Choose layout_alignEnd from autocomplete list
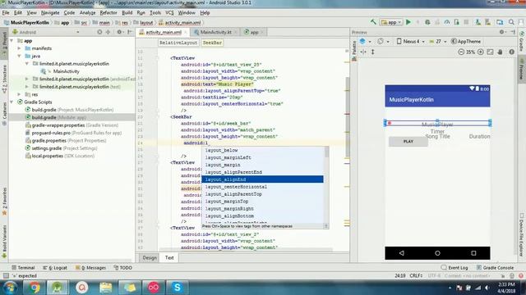Image resolution: width=526 pixels, height=295 pixels. (x=263, y=179)
